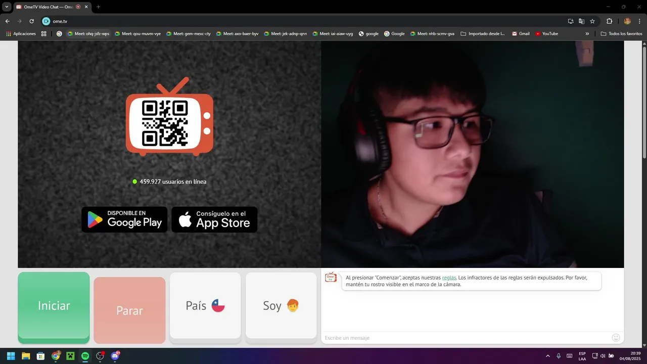Close the OmeTV Video Chat tab
This screenshot has height=364, width=647.
pos(86,7)
